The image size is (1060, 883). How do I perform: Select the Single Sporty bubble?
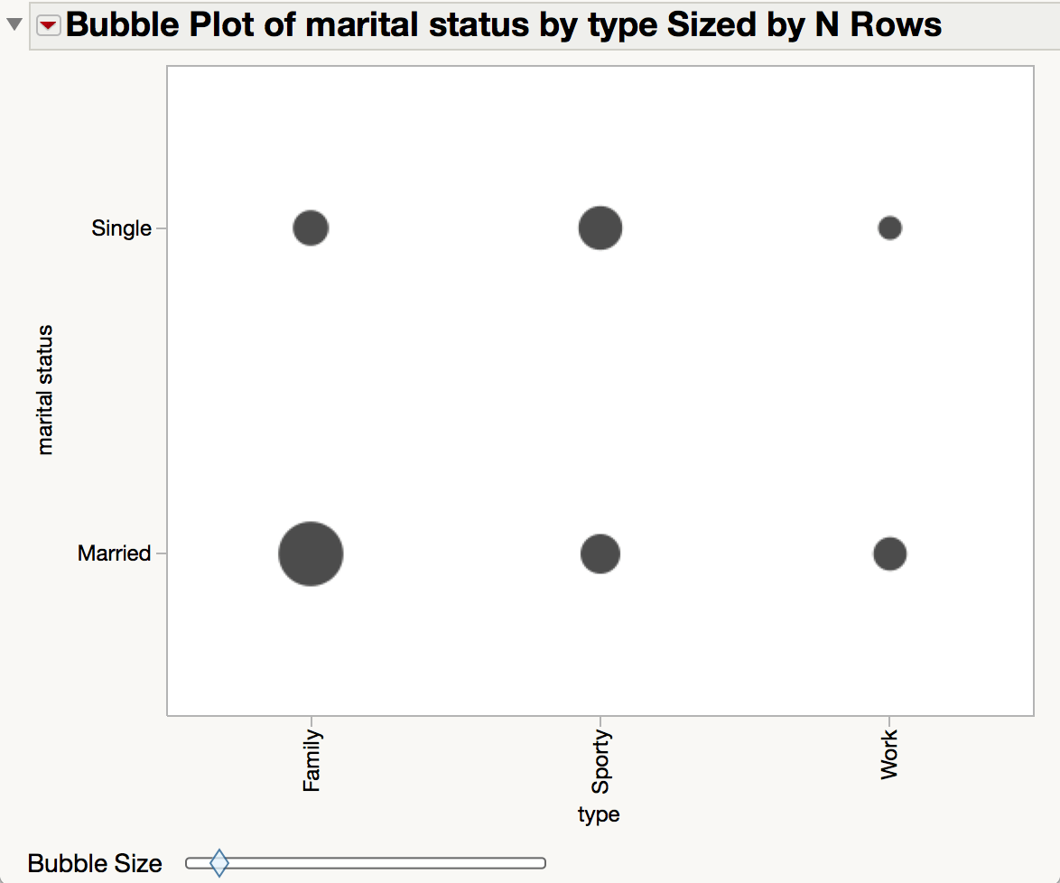coord(599,228)
